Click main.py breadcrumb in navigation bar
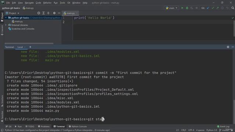This screenshot has width=235, height=132. tap(28, 8)
